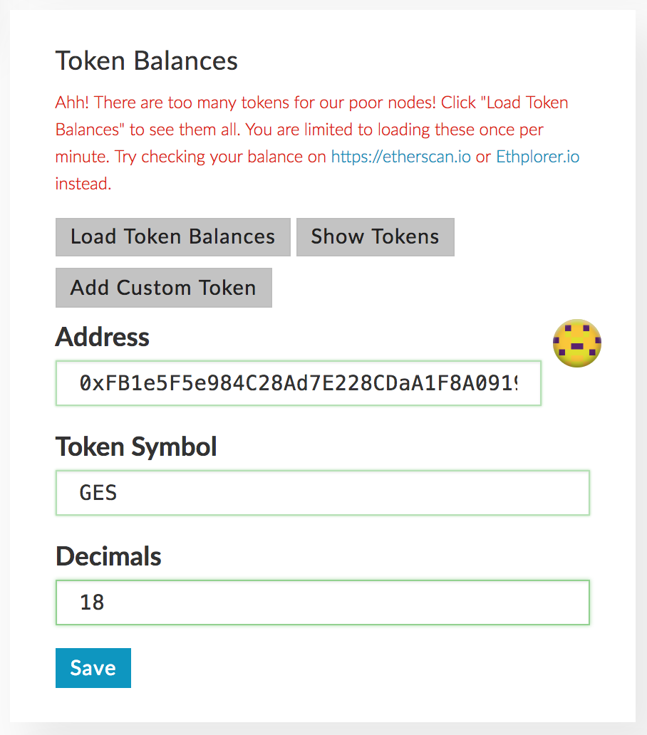Click the wallet identicon avatar
647x735 pixels.
click(x=577, y=343)
